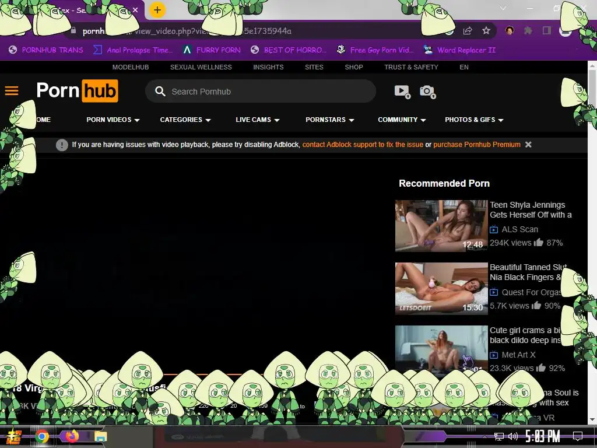Click the contact Adblock support link
The image size is (597, 448).
(363, 145)
